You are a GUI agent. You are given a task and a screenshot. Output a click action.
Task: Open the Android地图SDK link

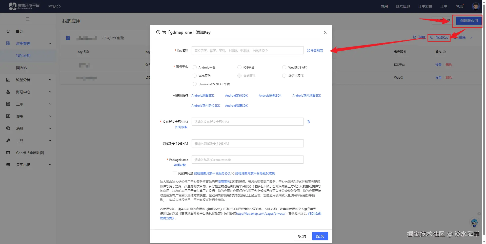(203, 96)
